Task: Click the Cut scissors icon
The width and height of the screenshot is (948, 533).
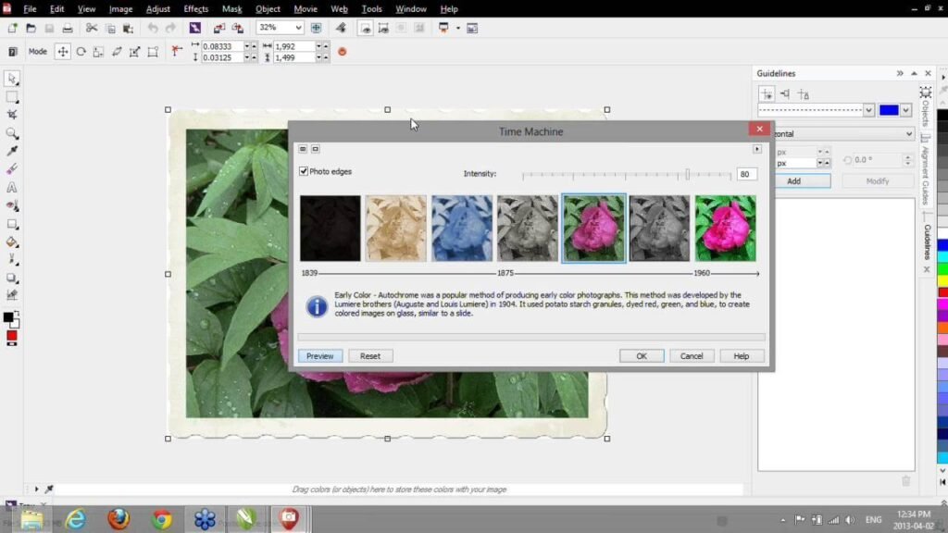Action: 92,28
